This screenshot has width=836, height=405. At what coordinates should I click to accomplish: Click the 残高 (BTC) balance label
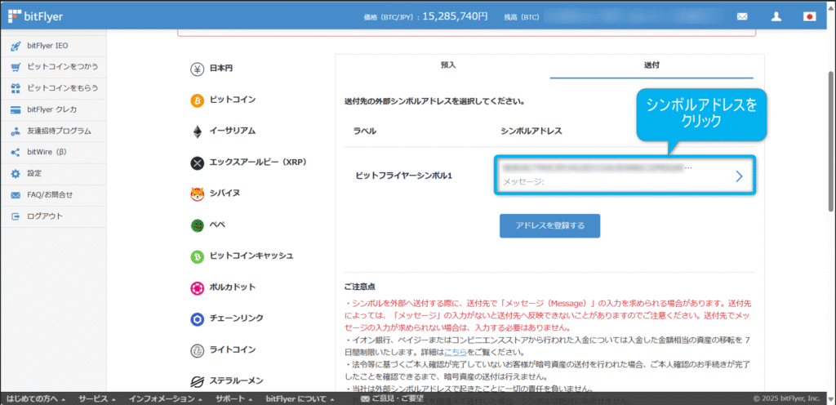[521, 17]
